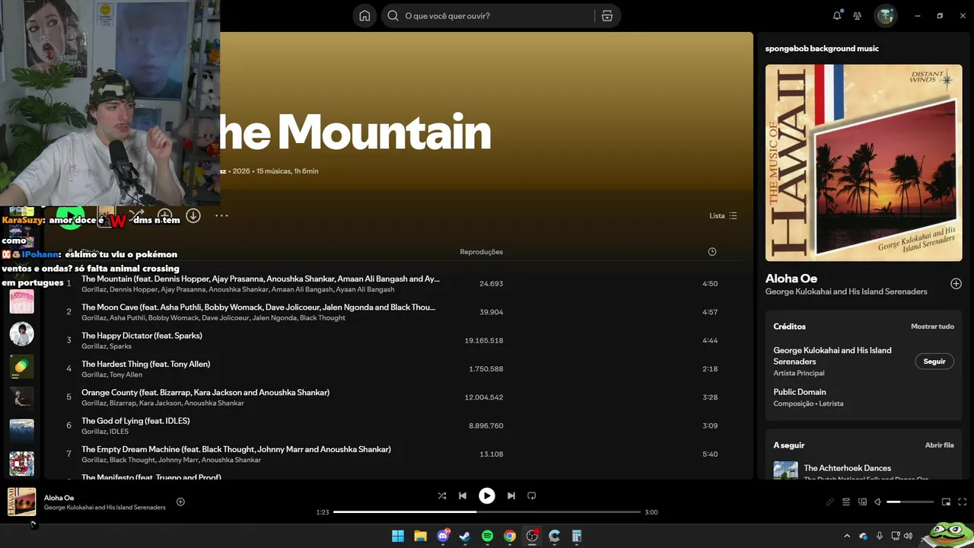Open friend activity icon in top bar
974x548 pixels.
(x=858, y=16)
